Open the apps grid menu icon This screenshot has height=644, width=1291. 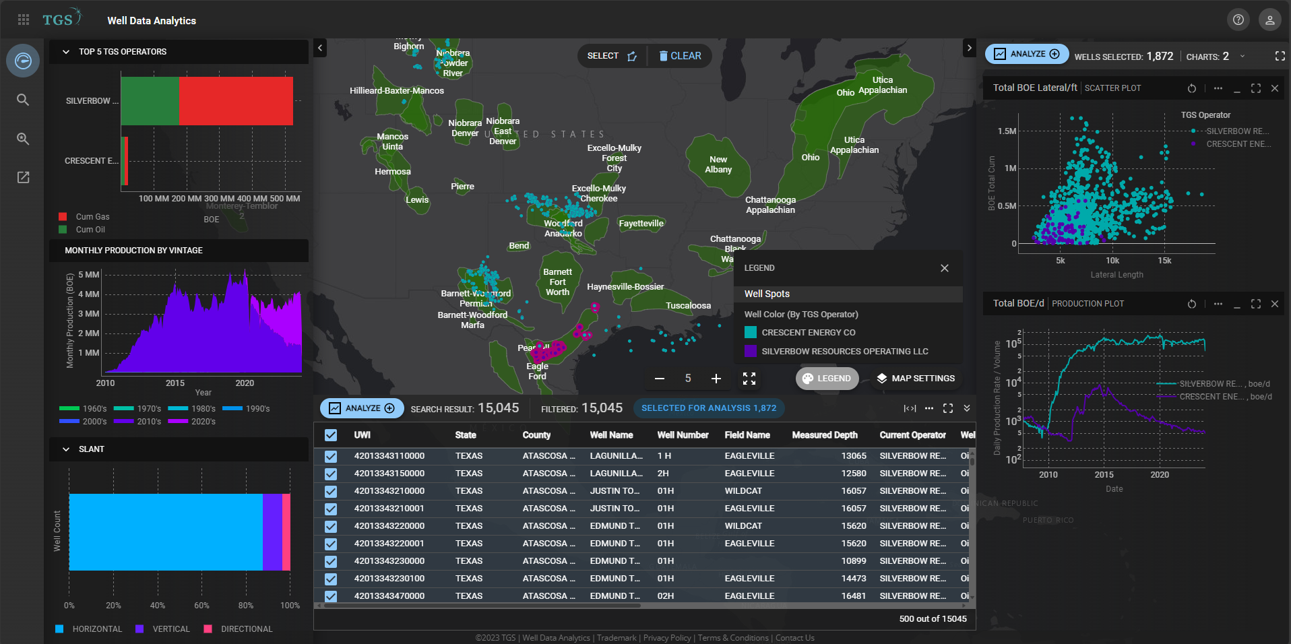[x=24, y=20]
